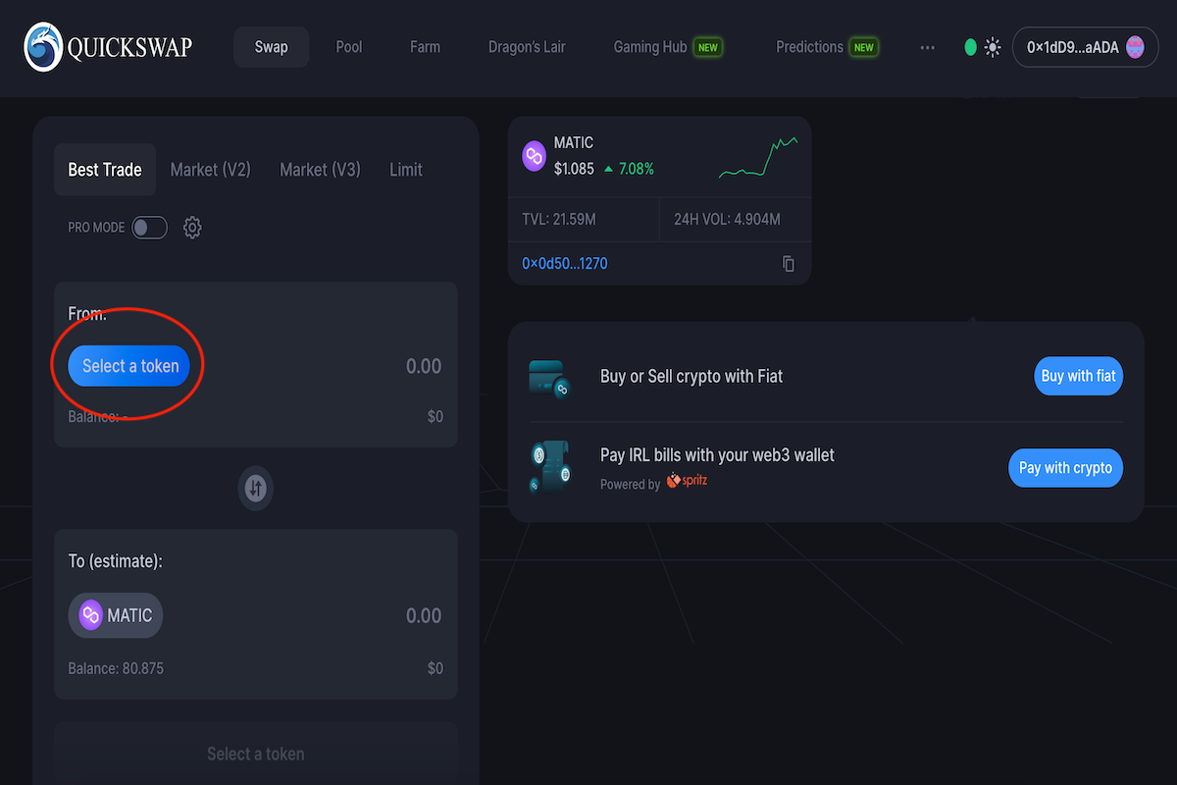
Task: Copy the MATIC contract address
Action: (789, 264)
